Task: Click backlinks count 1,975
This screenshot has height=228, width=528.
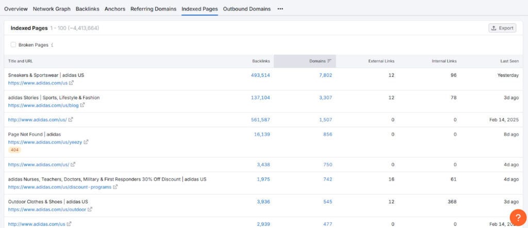Action: [263, 180]
